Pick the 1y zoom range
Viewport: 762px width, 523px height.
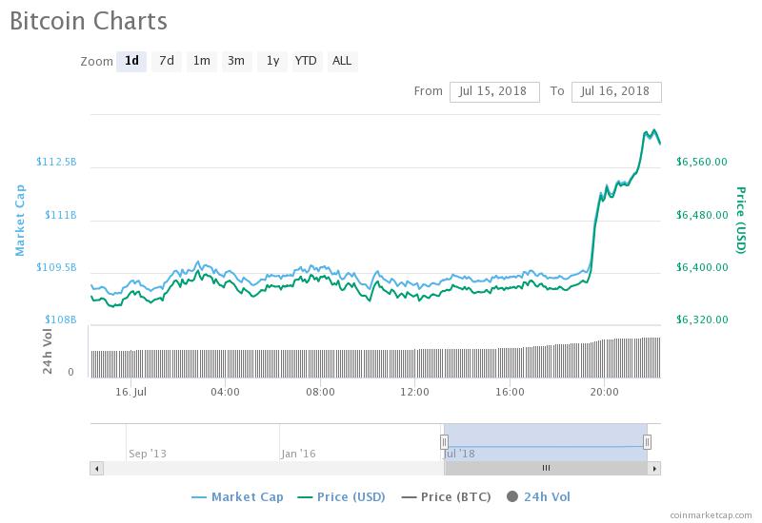pyautogui.click(x=272, y=61)
